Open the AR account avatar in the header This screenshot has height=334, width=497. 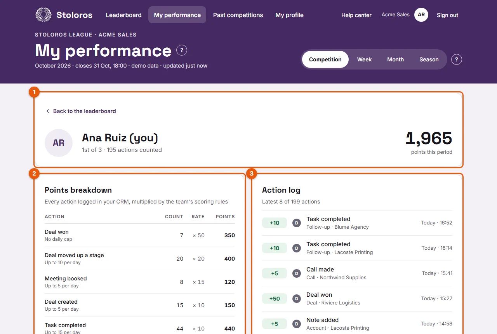pyautogui.click(x=421, y=15)
